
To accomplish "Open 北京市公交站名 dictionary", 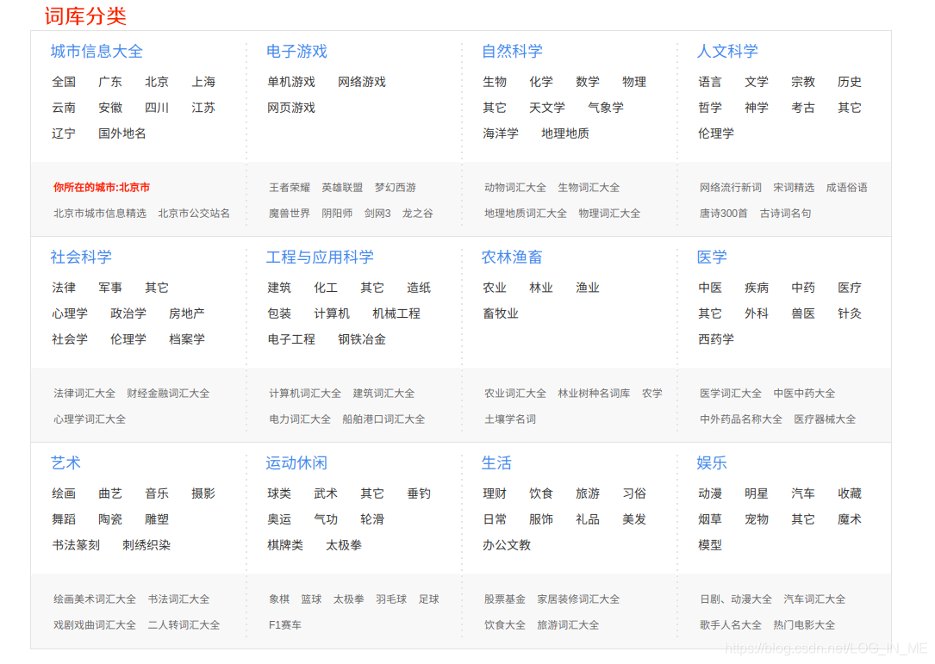I will click(x=194, y=214).
